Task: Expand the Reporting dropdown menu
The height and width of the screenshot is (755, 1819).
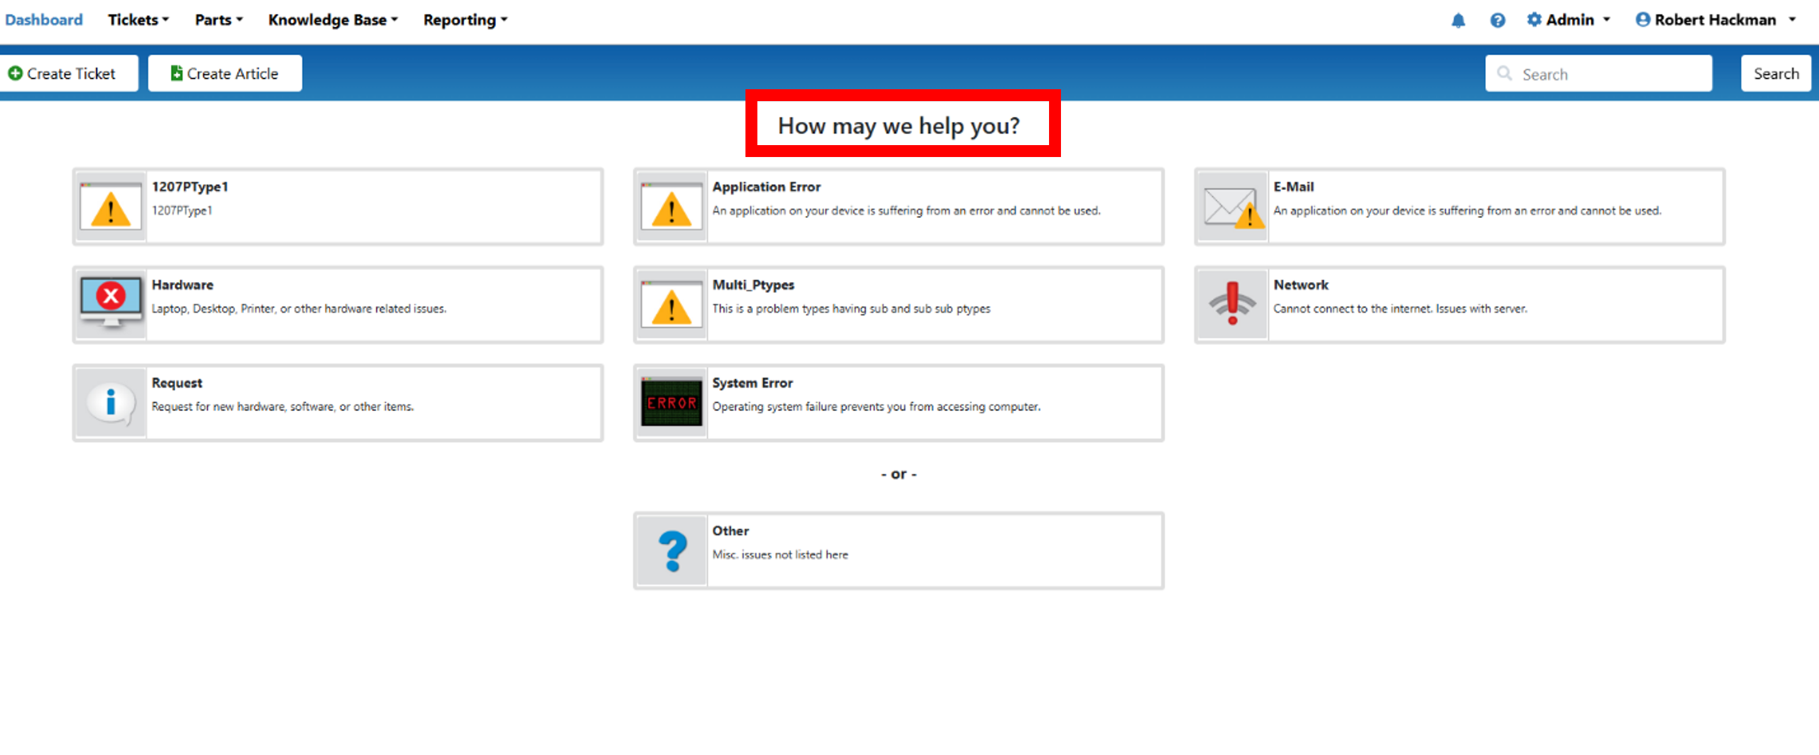Action: [x=465, y=19]
